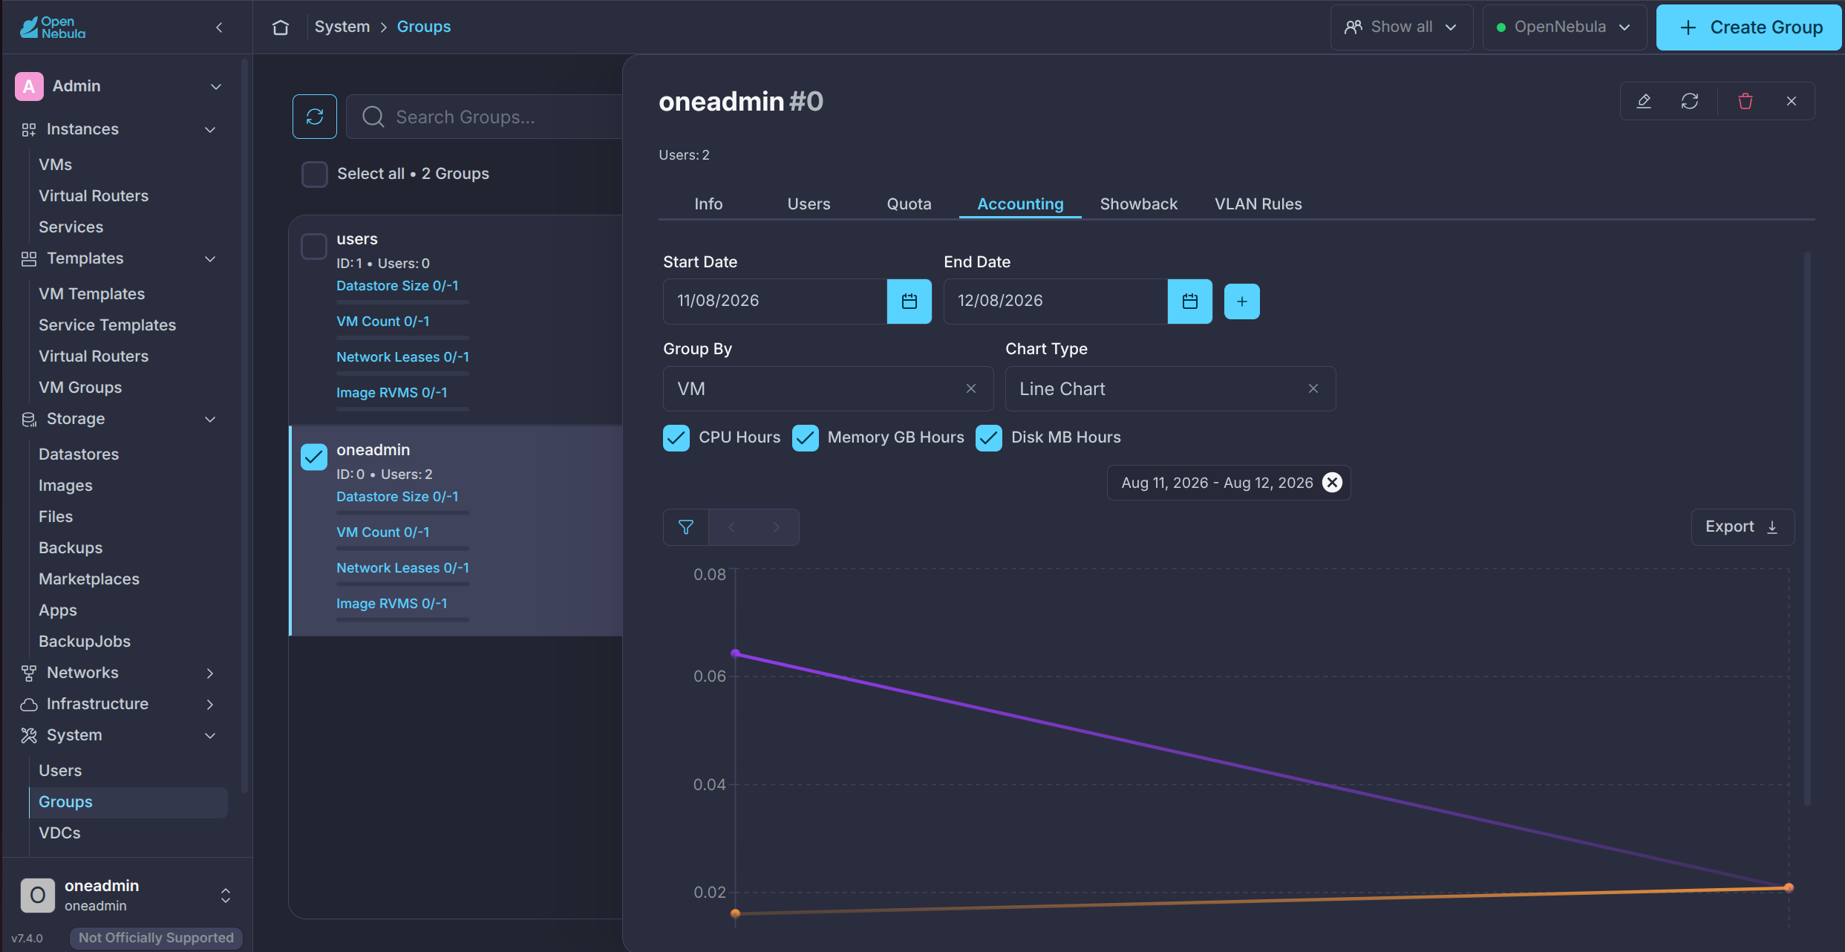Viewport: 1845px width, 952px height.
Task: Add a date range with plus button
Action: pos(1242,301)
